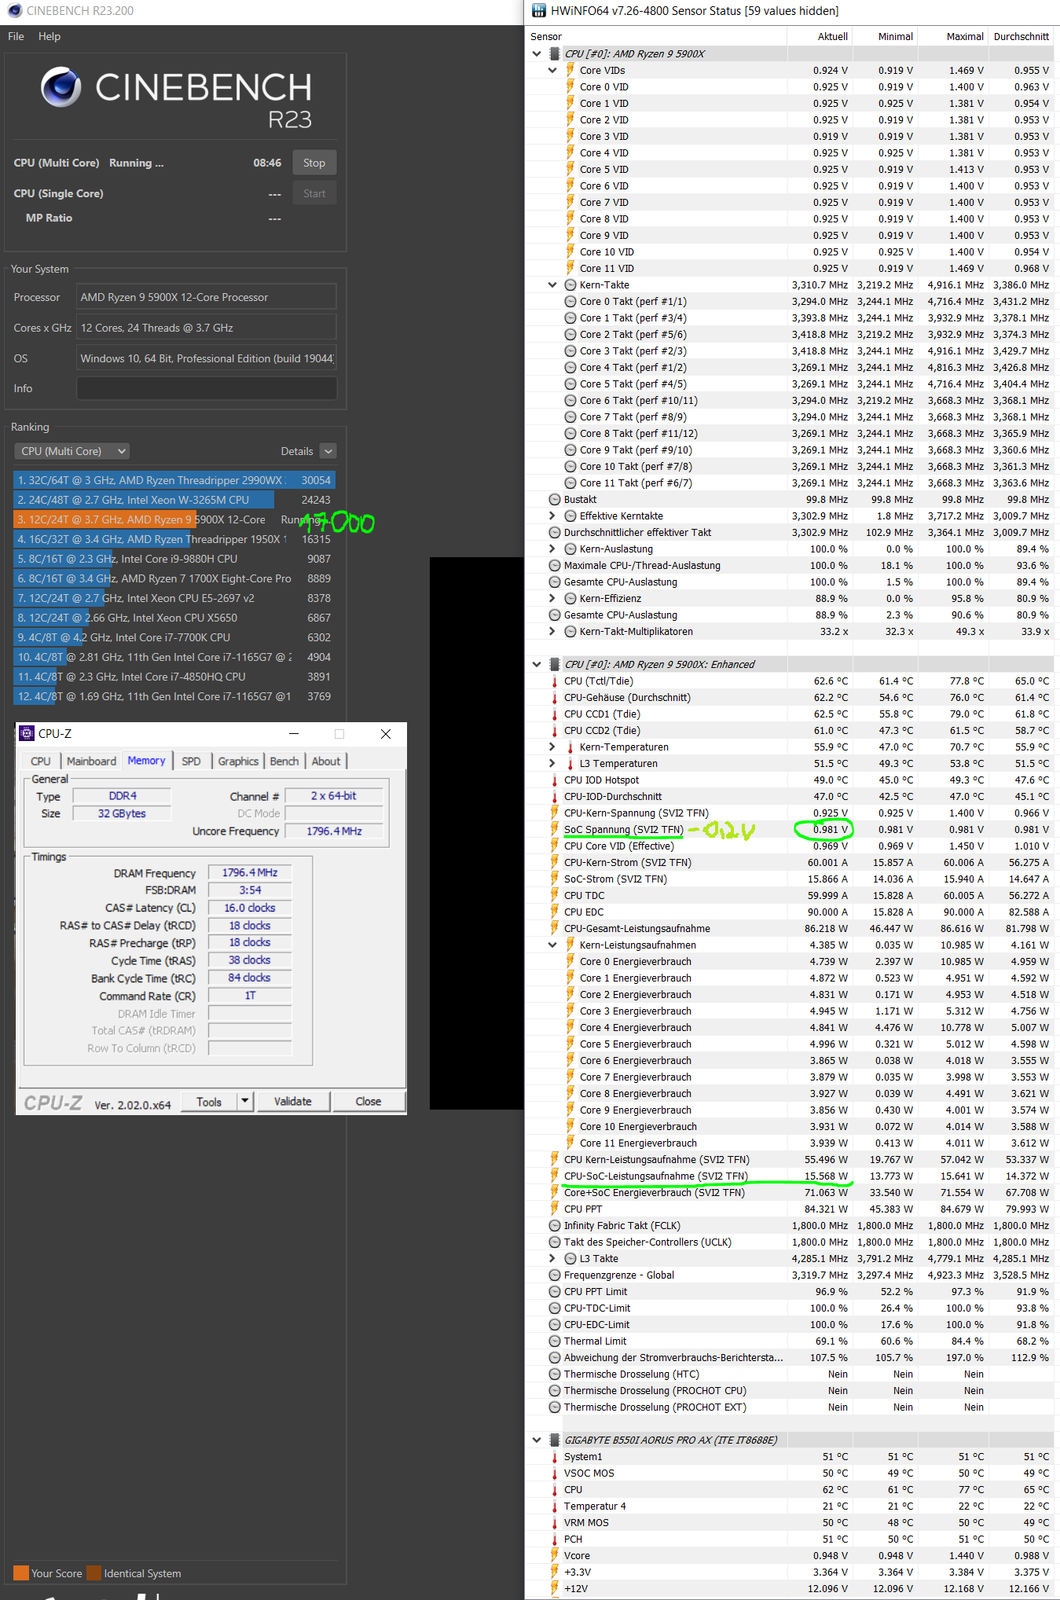Collapse the CPU [#0]: AMD Ryzen 9 5900X section
The height and width of the screenshot is (1600, 1060).
(537, 53)
